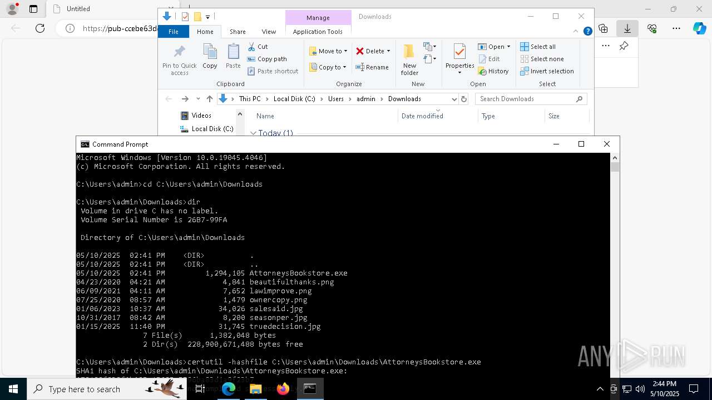The image size is (712, 400).
Task: Cut the selected item with Cut
Action: [258, 47]
